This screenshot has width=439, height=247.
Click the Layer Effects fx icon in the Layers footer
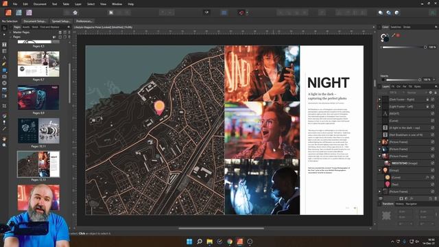(x=411, y=198)
